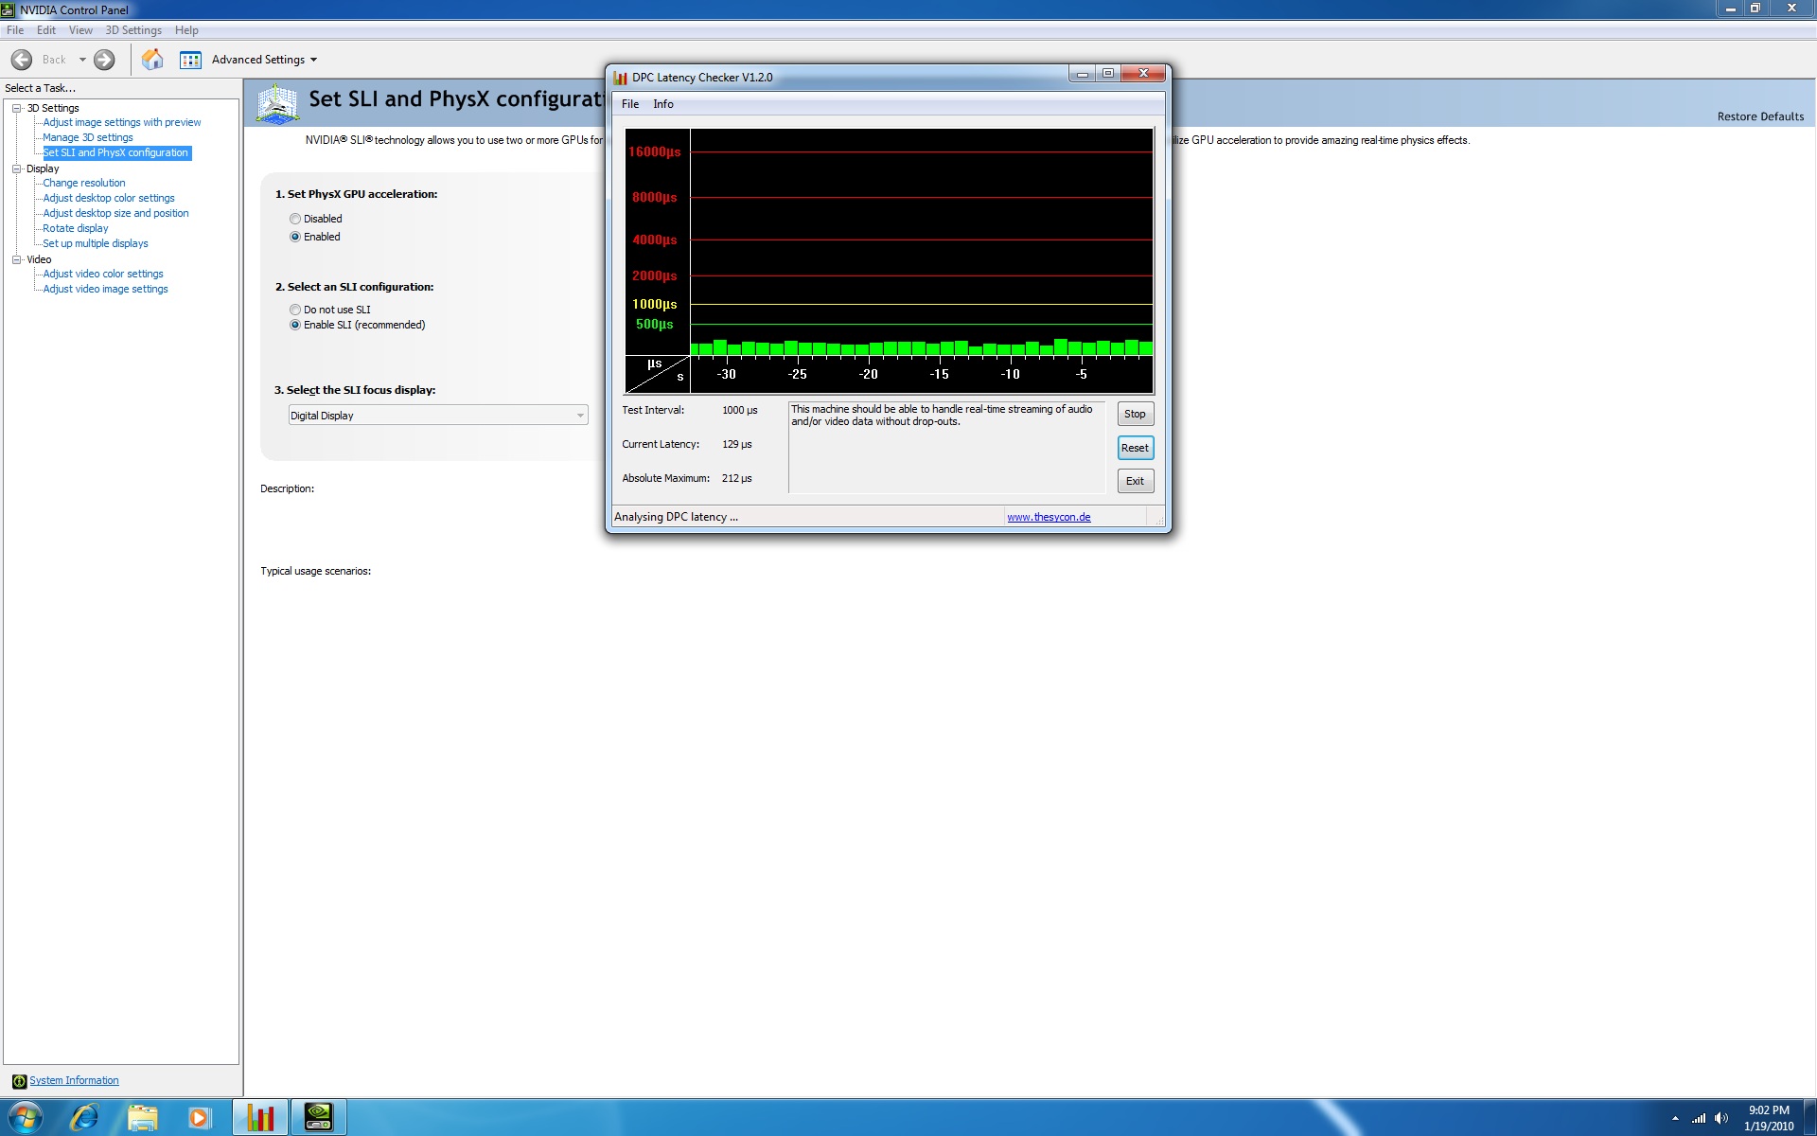Collapse the Display tree node

click(x=16, y=169)
